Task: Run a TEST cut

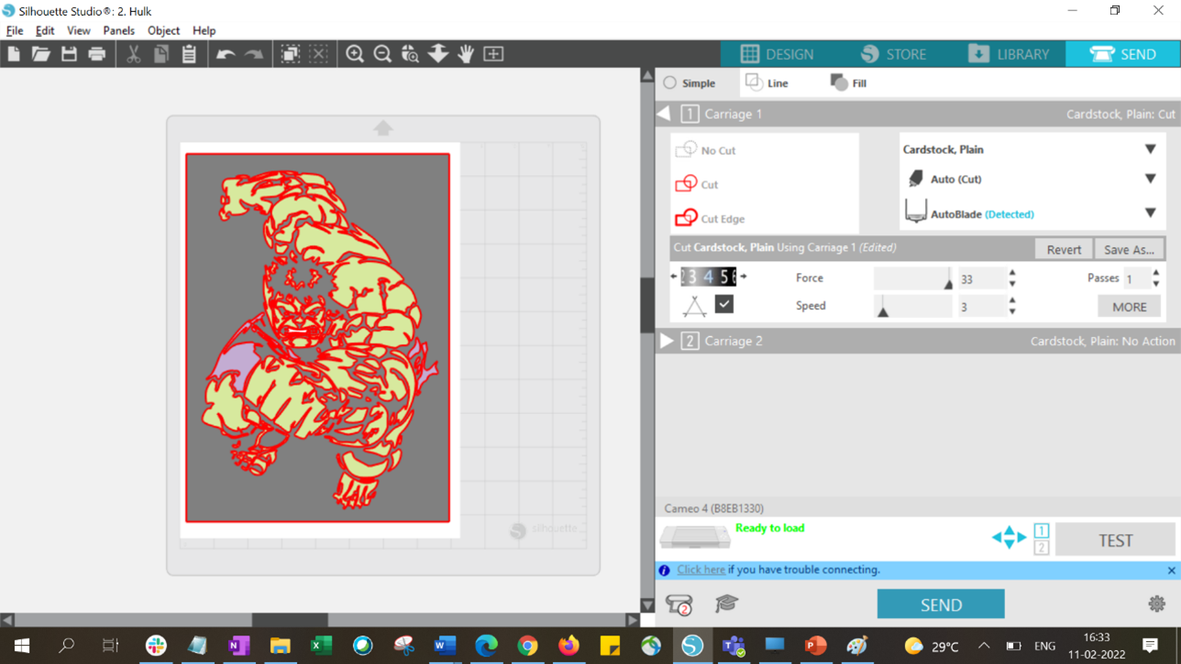Action: (1115, 540)
